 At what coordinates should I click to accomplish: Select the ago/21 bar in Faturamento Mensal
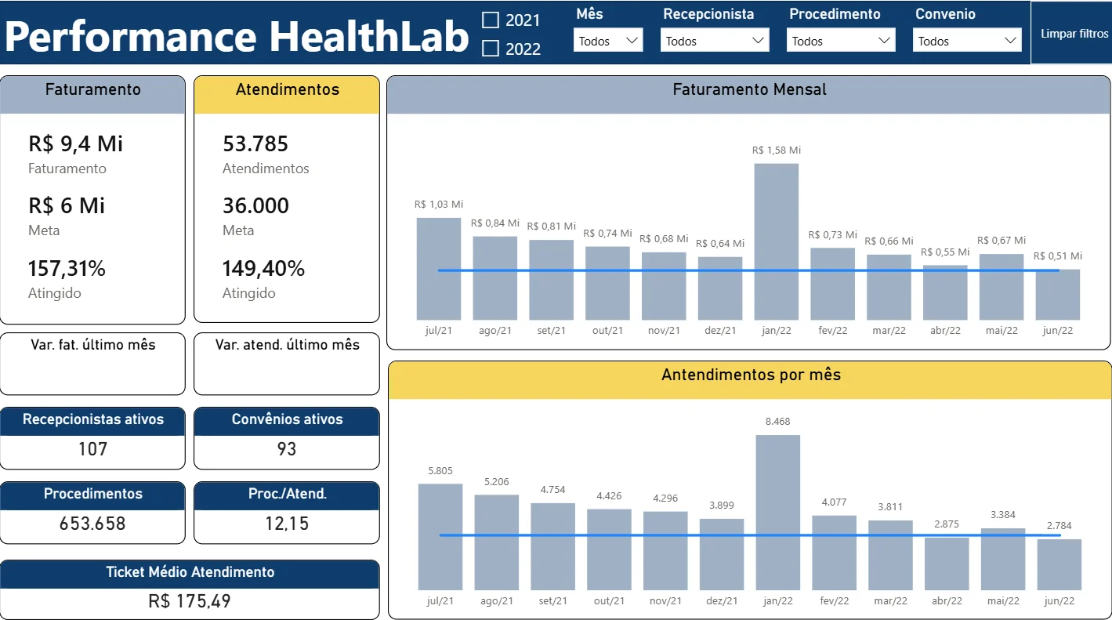coord(495,278)
